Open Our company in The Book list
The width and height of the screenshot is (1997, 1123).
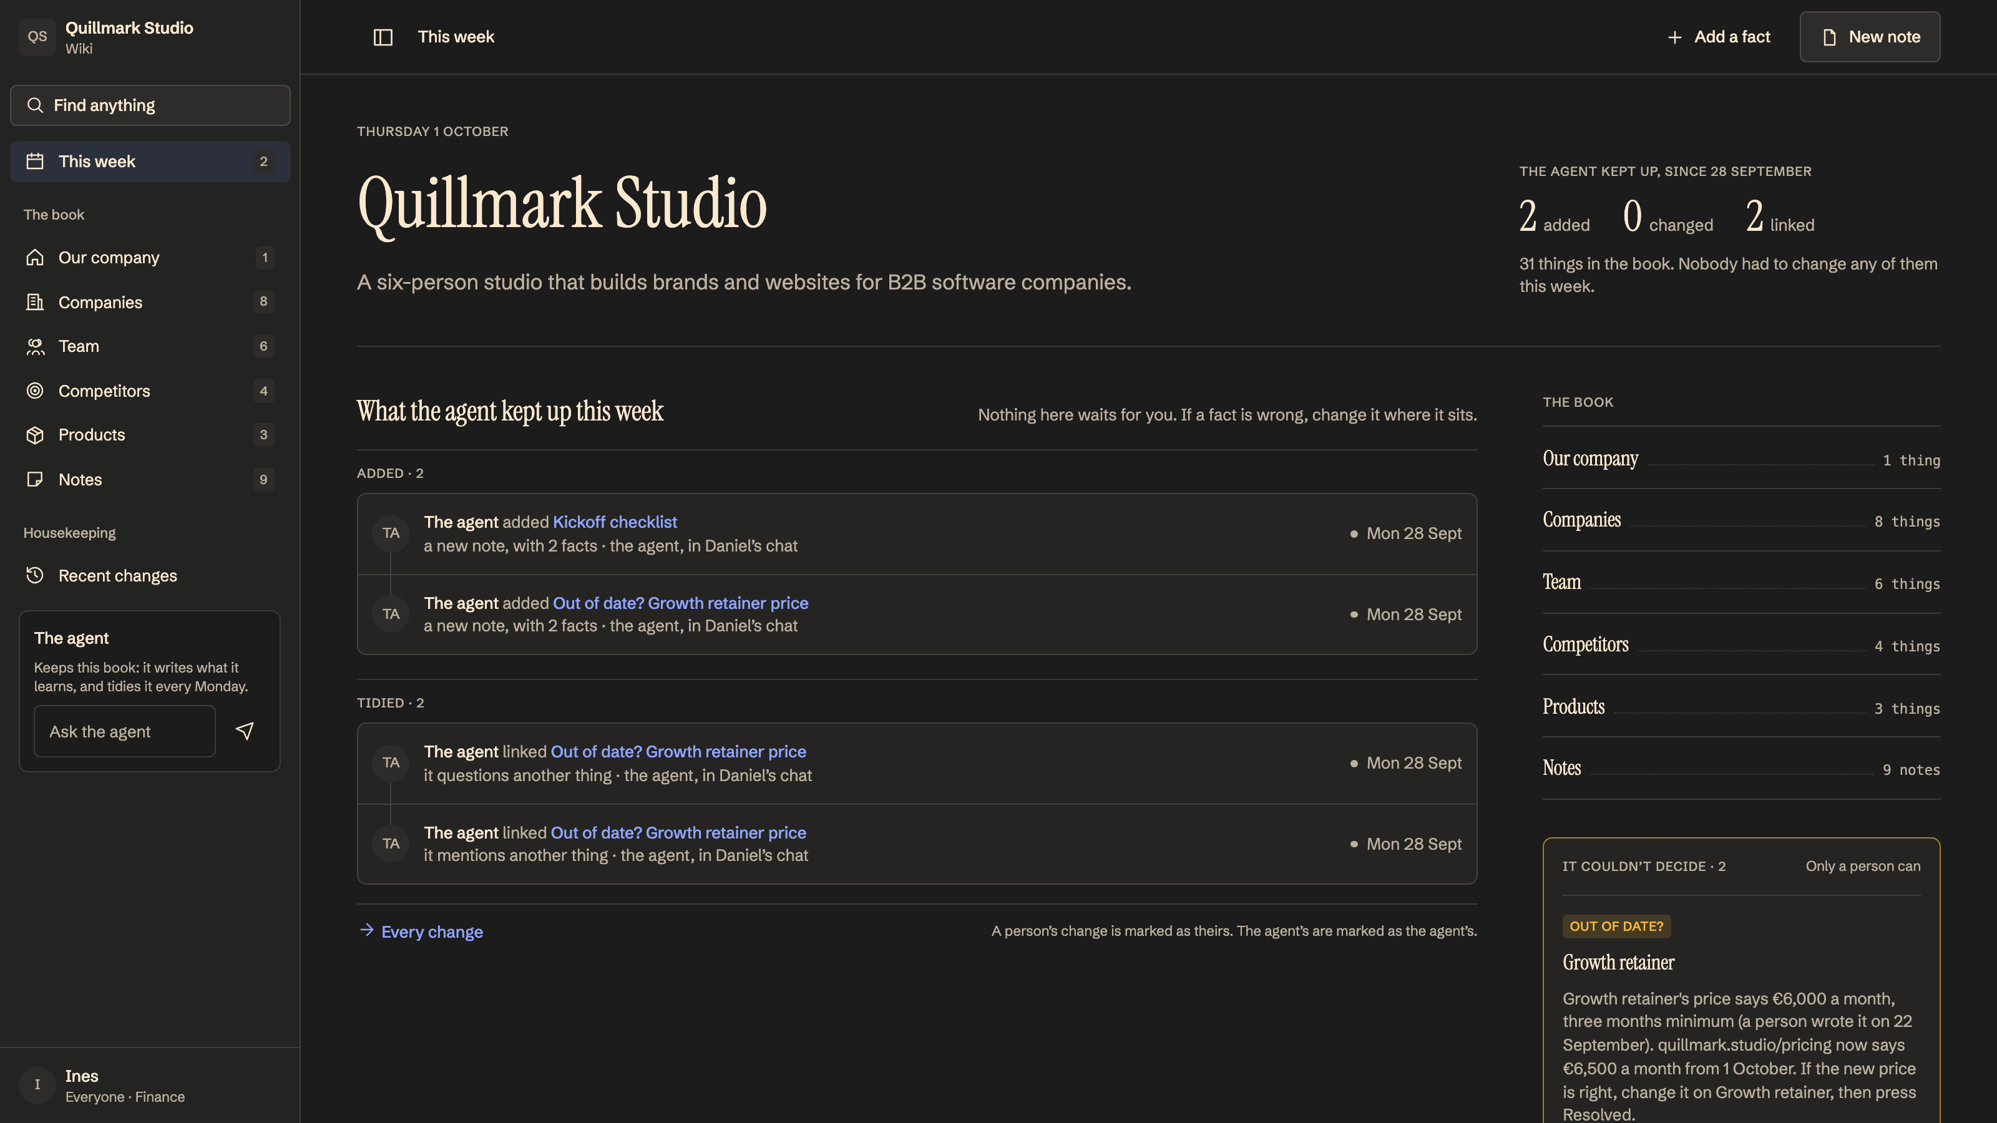(1741, 458)
